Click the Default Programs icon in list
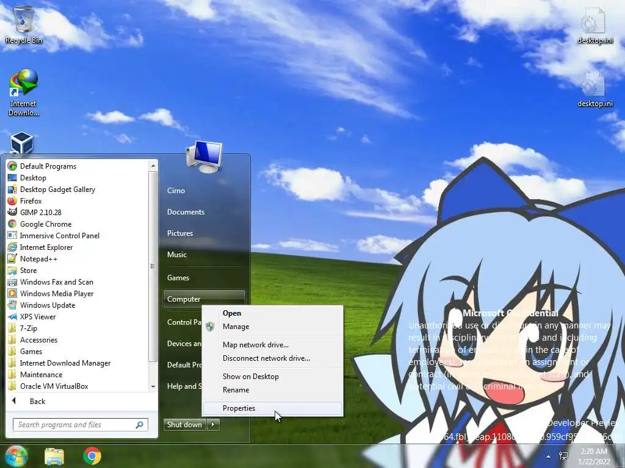Image resolution: width=625 pixels, height=468 pixels. [x=12, y=166]
